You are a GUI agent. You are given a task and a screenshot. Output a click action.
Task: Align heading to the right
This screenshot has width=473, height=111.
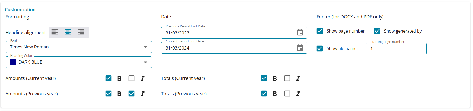click(x=81, y=32)
